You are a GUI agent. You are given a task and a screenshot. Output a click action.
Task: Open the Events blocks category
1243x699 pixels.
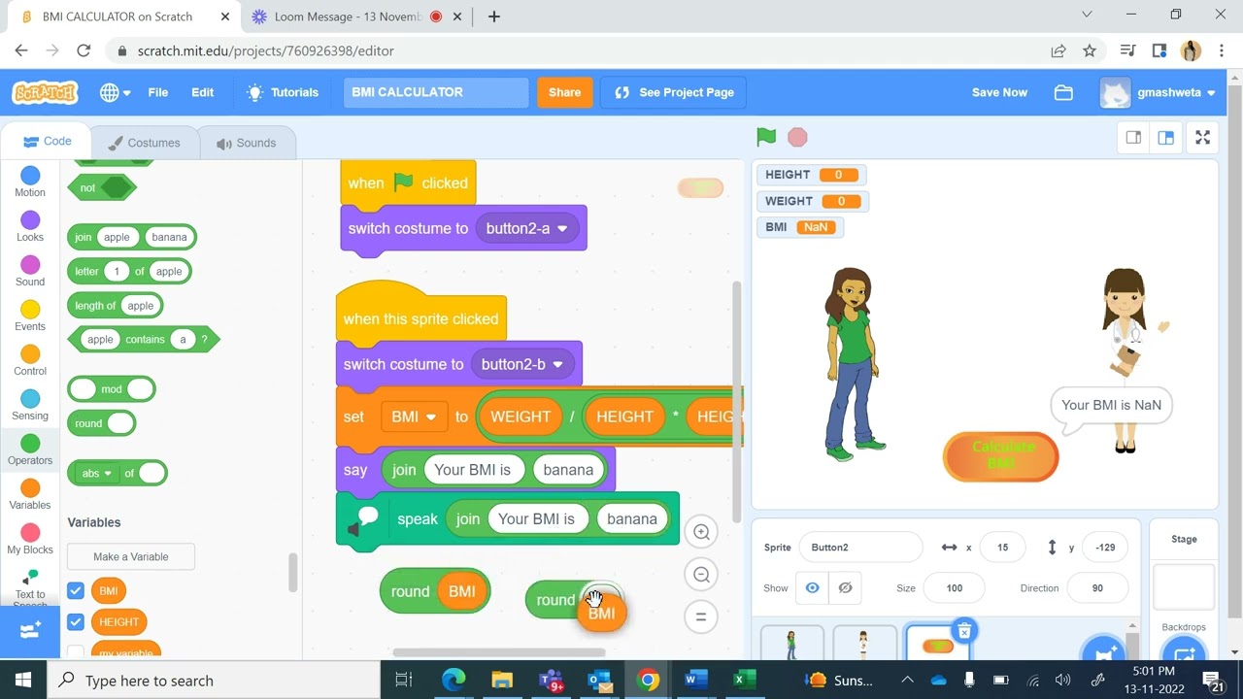pyautogui.click(x=30, y=316)
